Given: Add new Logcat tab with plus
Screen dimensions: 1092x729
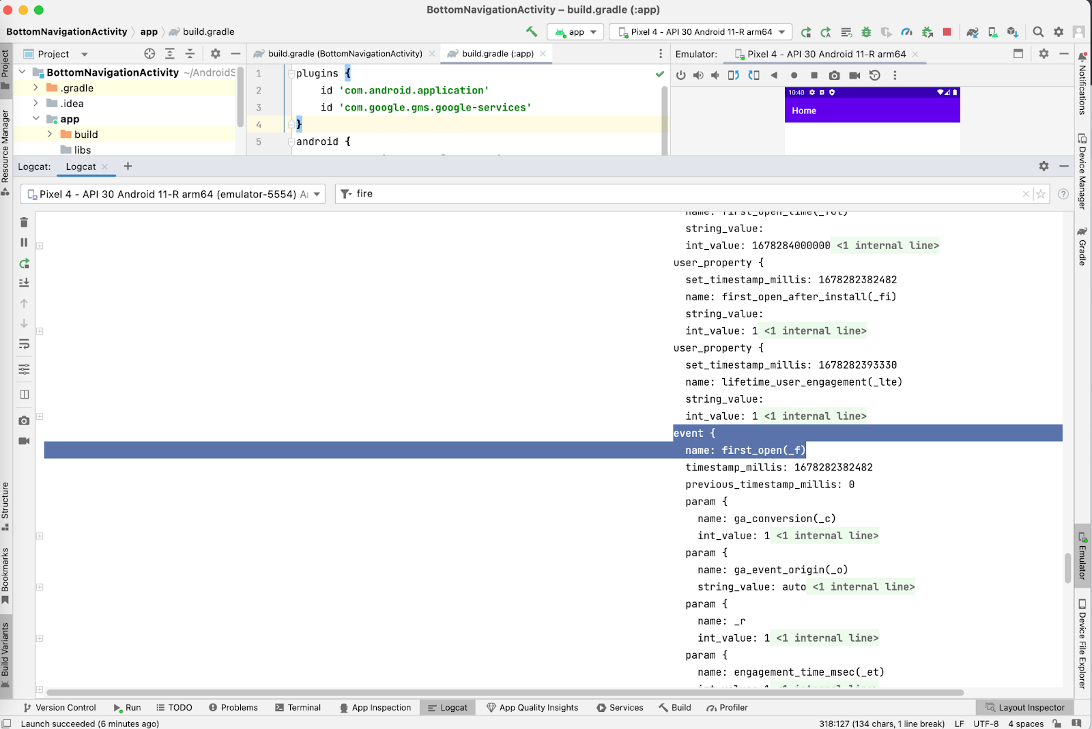Looking at the screenshot, I should 128,166.
